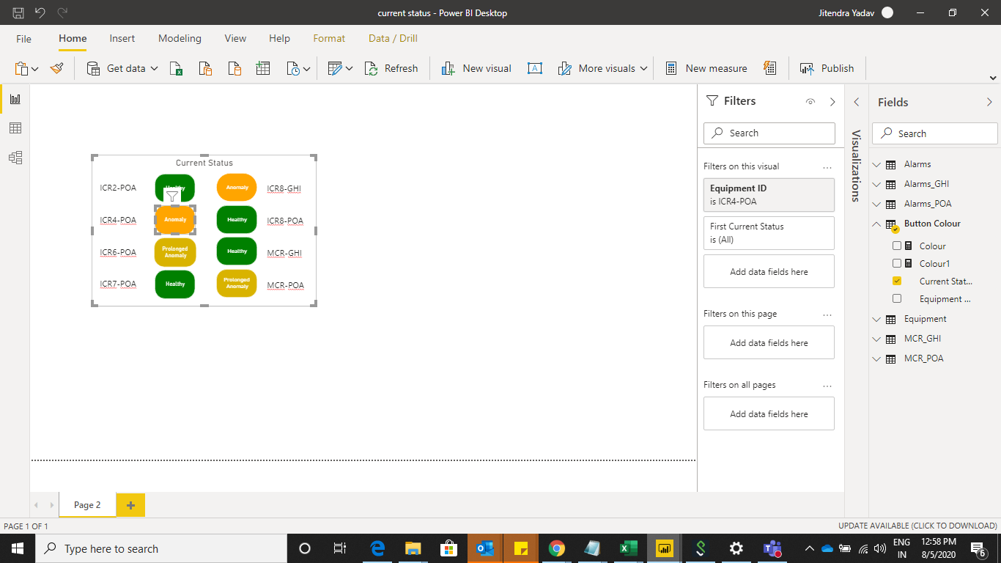The image size is (1001, 563).
Task: Open Excel from the taskbar
Action: click(x=628, y=548)
